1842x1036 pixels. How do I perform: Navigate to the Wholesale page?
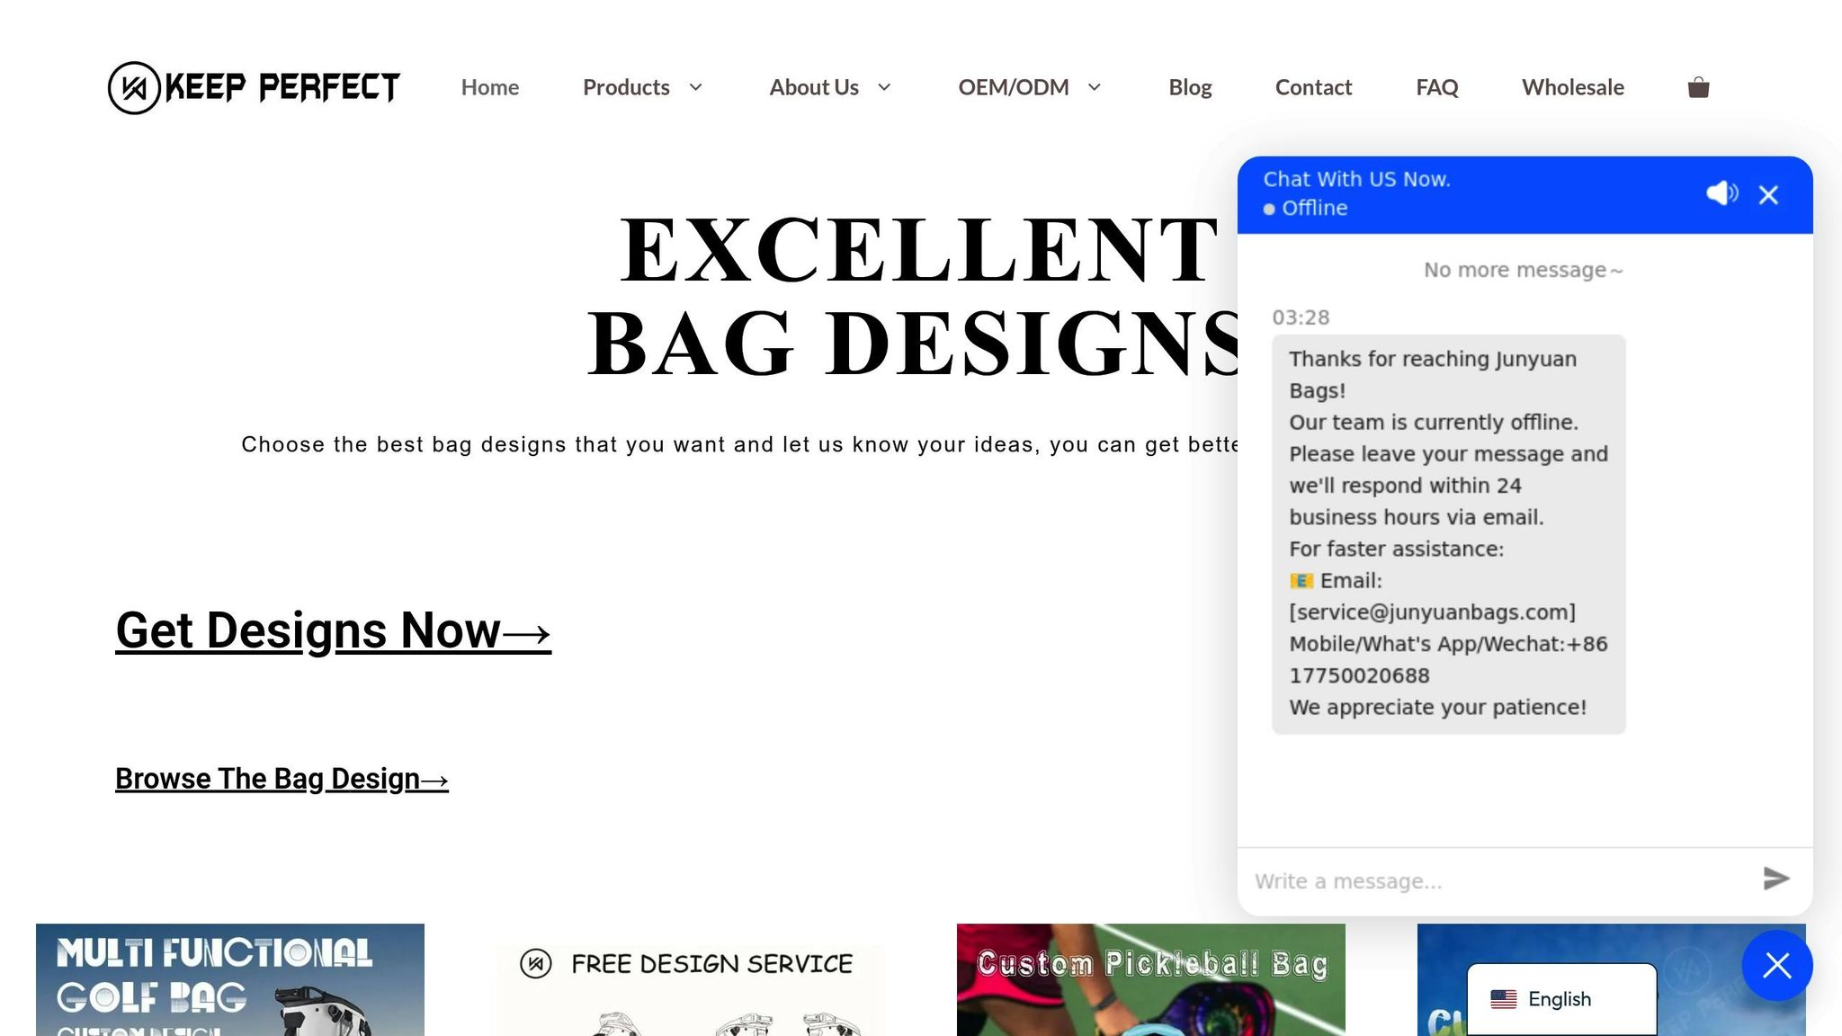click(x=1572, y=87)
